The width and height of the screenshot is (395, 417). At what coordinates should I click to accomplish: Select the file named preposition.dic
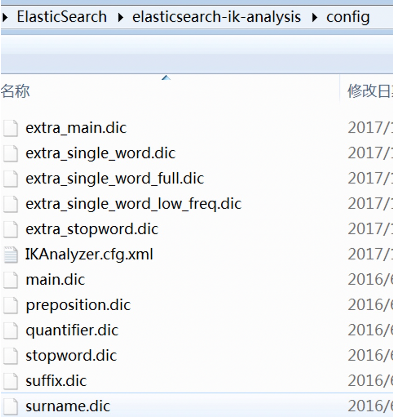(x=78, y=306)
